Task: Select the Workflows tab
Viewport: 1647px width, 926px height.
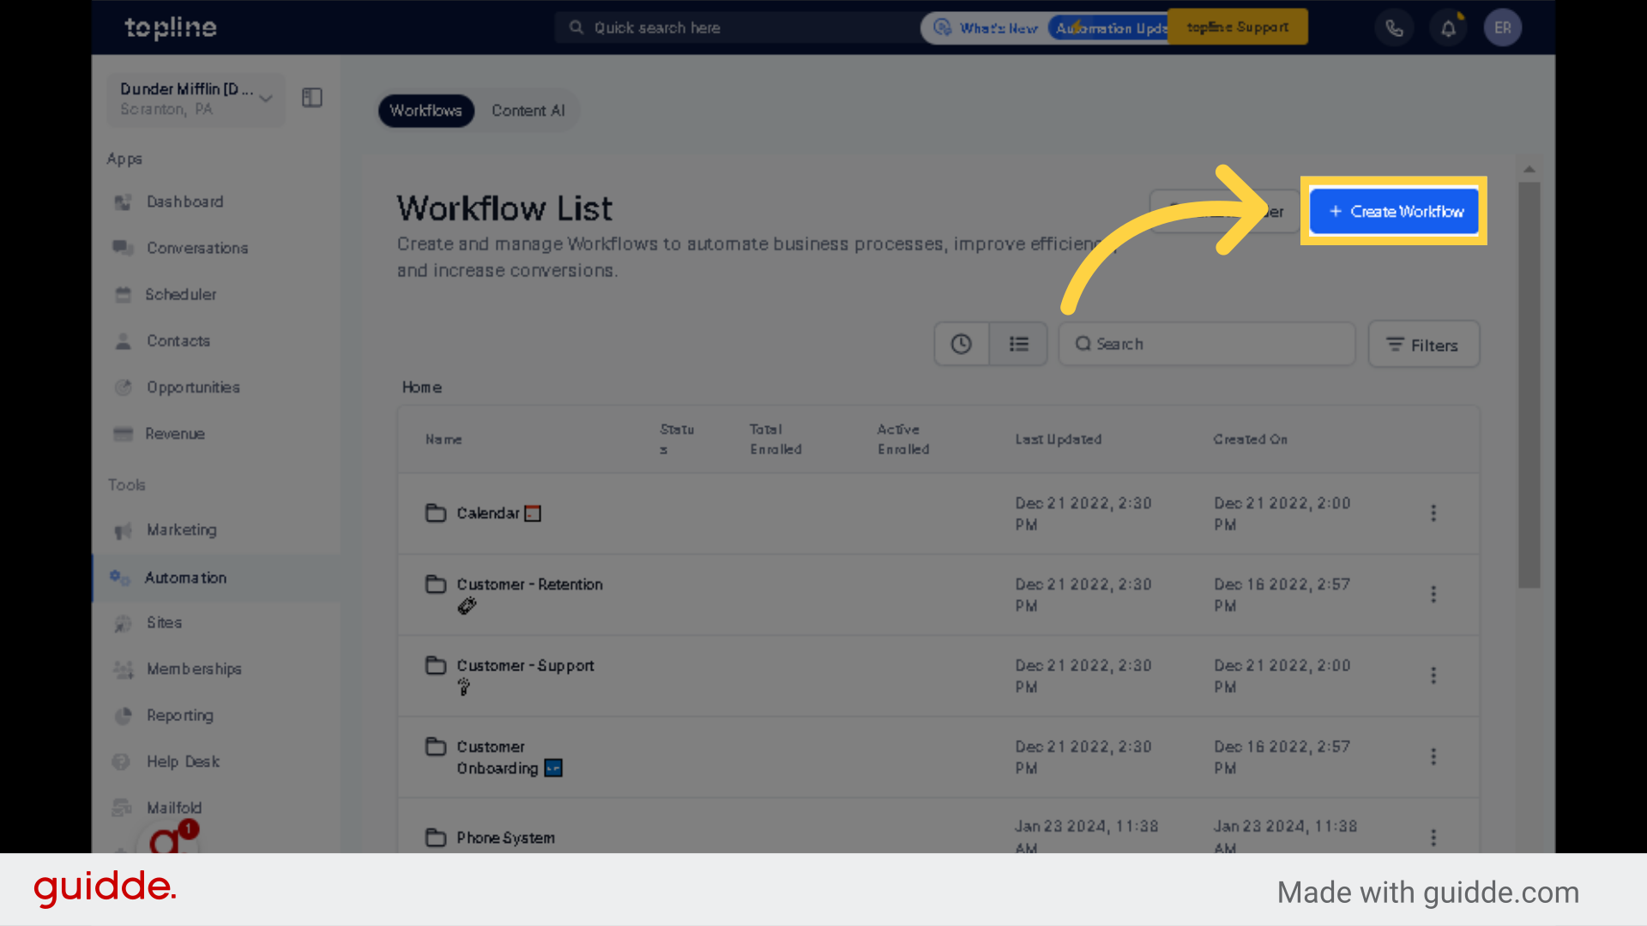Action: (x=425, y=111)
